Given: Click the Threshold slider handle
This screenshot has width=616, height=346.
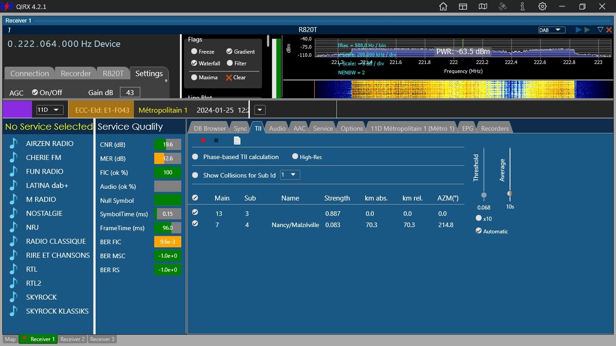Looking at the screenshot, I should pos(484,195).
